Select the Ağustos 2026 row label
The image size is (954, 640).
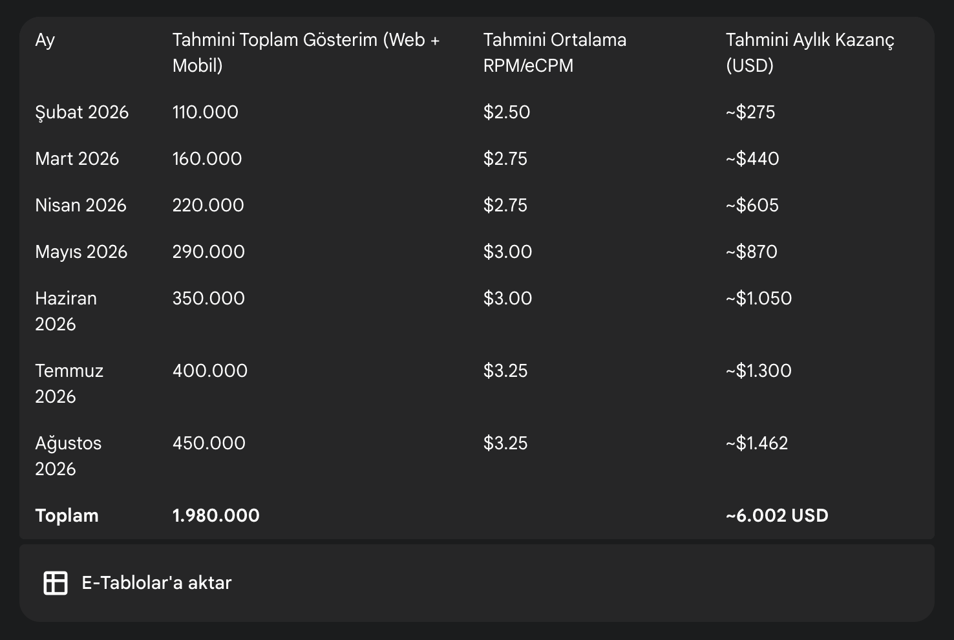click(x=69, y=456)
